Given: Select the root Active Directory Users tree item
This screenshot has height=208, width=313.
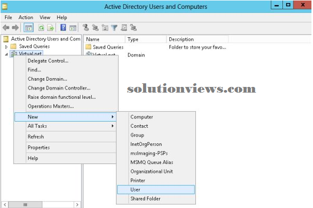Looking at the screenshot, I should 46,39.
